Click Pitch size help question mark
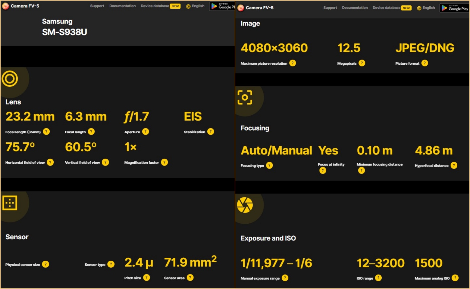Screen dimensions: 470x289 click(x=146, y=278)
